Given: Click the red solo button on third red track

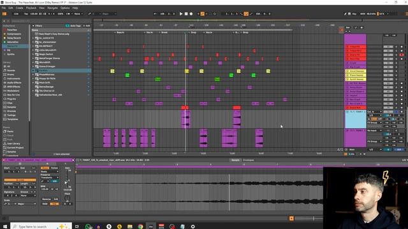Looking at the screenshot, I should point(402,55).
